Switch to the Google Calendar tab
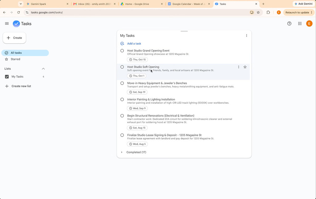Viewport: 316px width, 199px height. (x=189, y=4)
